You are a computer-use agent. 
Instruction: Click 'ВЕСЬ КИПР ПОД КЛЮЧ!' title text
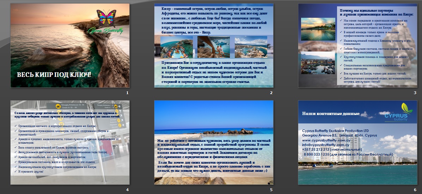point(54,75)
